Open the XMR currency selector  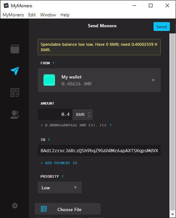click(83, 114)
